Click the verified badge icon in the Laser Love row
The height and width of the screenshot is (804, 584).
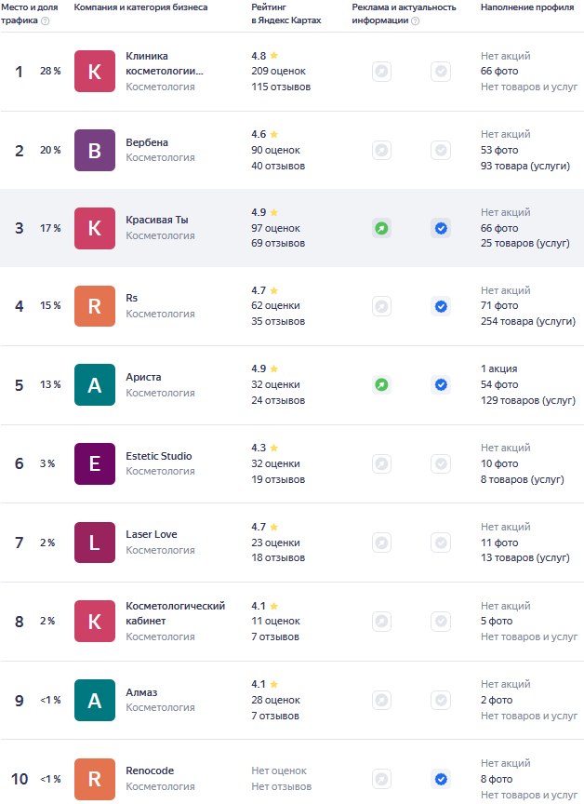(x=441, y=543)
